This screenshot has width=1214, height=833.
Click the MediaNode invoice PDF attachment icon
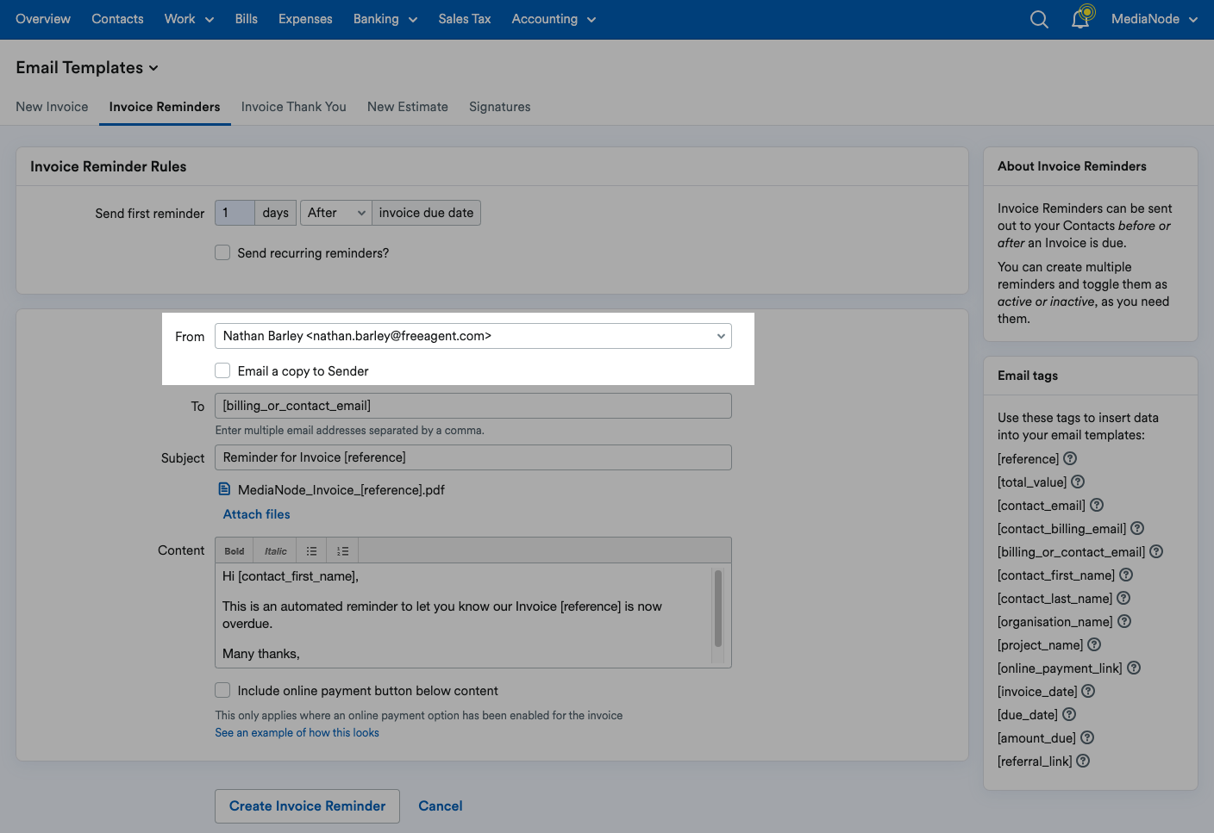[x=224, y=489]
